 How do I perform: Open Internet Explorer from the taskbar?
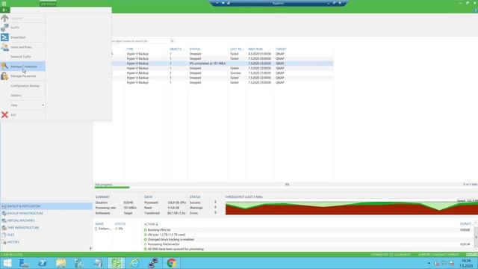click(134, 263)
